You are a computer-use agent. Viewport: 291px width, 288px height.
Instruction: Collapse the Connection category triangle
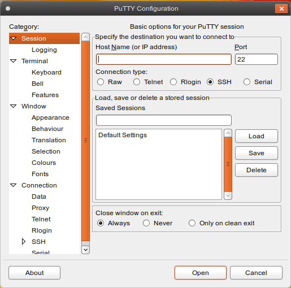point(14,185)
